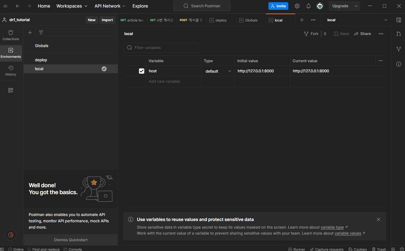Open the Quickstart progress circle icon
This screenshot has height=251, width=405.
(11, 235)
